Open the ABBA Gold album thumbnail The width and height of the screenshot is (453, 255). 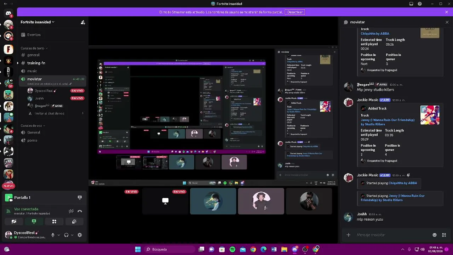click(430, 33)
